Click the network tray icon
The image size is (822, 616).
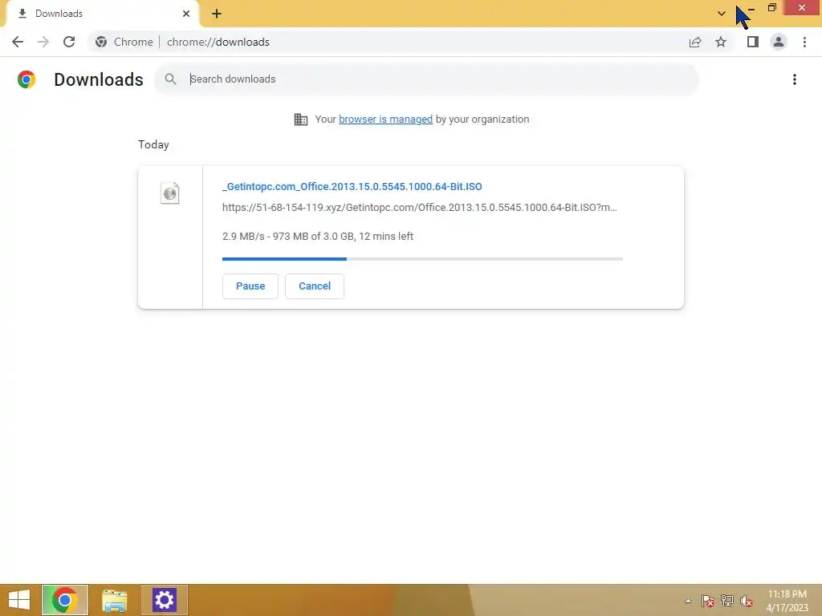(727, 601)
